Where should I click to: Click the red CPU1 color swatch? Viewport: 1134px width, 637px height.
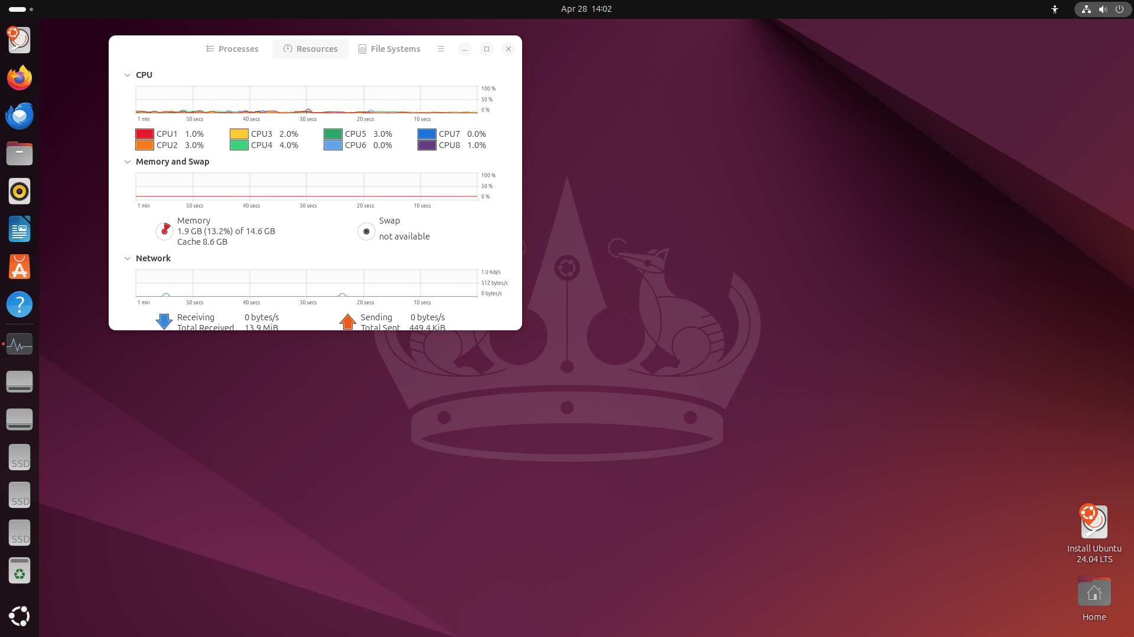[x=144, y=134]
